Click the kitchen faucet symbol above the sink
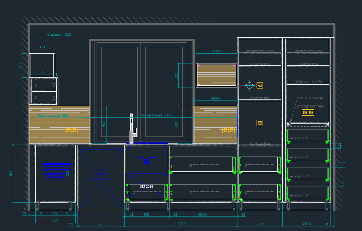The height and width of the screenshot is (231, 362). [x=132, y=129]
